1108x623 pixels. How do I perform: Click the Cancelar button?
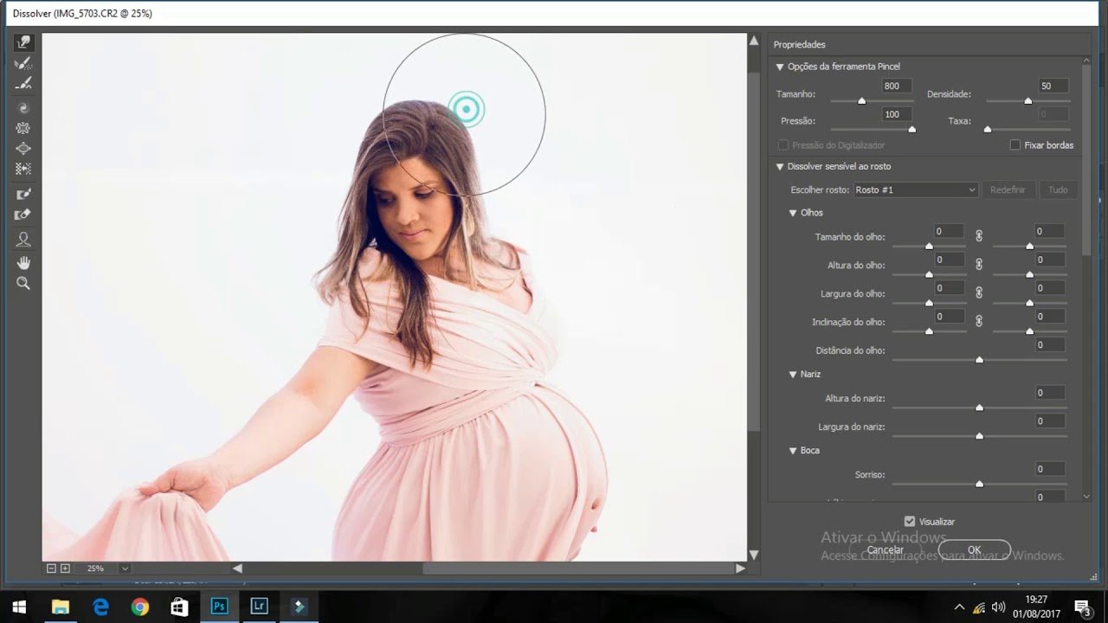(885, 549)
